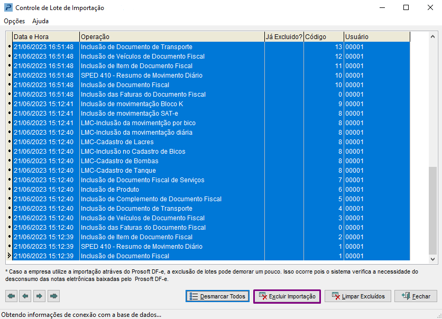442x319 pixels.
Task: Click scrollbar up arrow of the list
Action: tap(432, 36)
